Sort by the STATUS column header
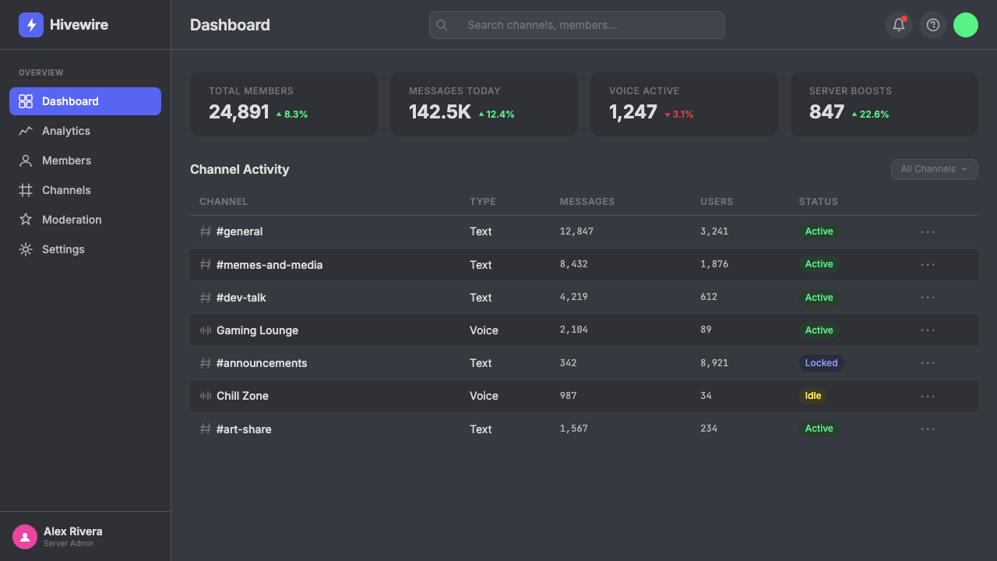 pos(819,202)
